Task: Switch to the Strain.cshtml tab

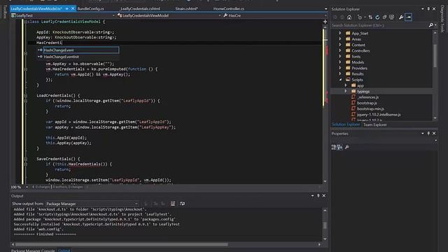Action: tap(187, 9)
